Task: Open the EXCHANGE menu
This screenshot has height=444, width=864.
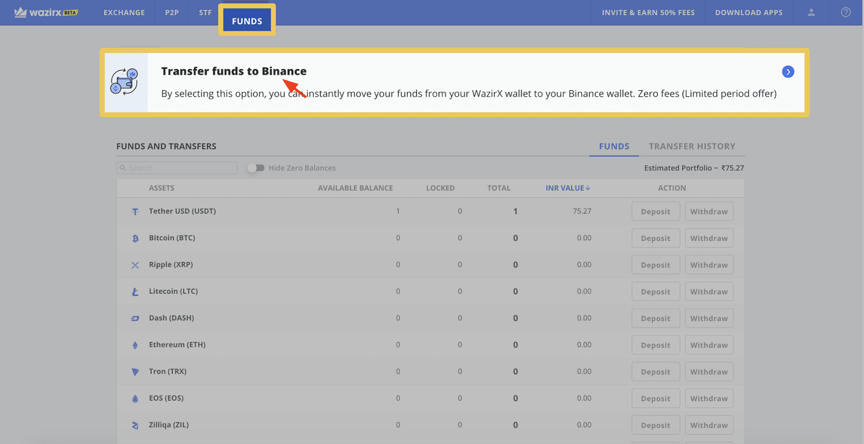Action: pyautogui.click(x=124, y=12)
